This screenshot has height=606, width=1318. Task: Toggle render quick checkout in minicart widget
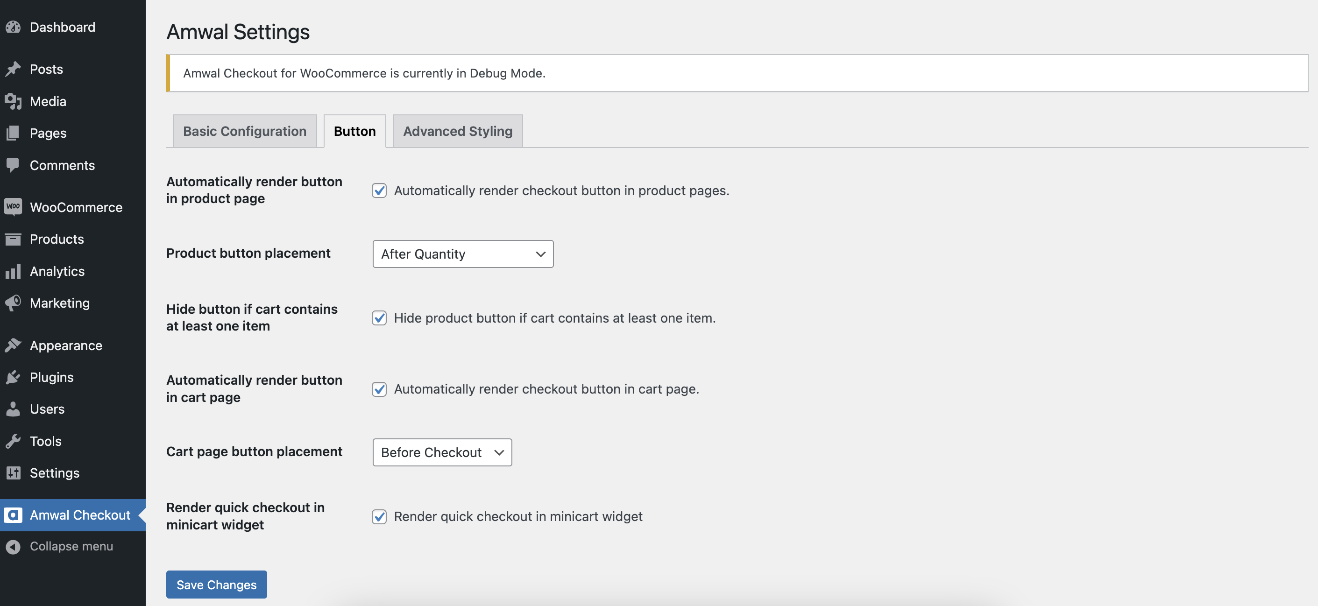coord(379,516)
